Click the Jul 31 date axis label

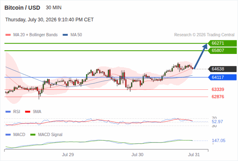coord(194,155)
